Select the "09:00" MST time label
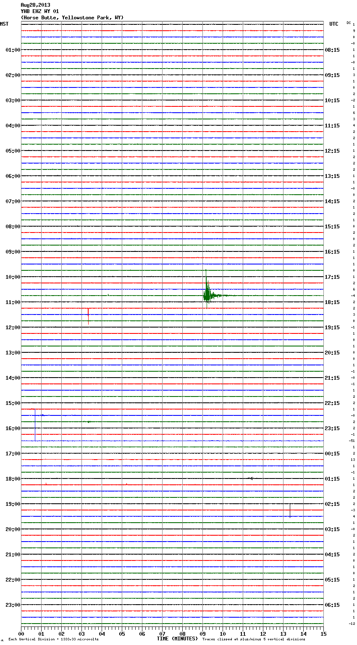Viewport: 357px width, 645px height. [x=13, y=252]
